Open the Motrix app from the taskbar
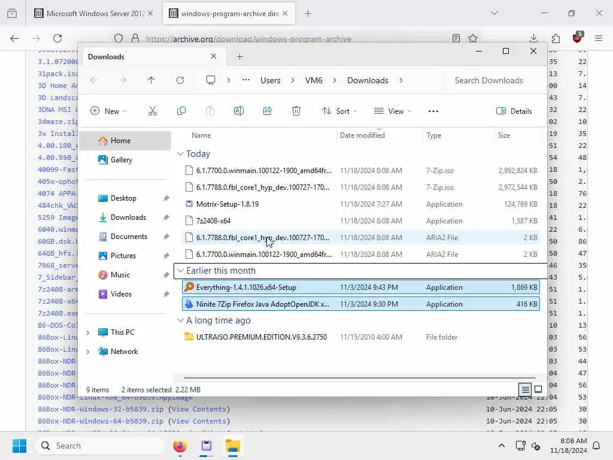The image size is (613, 460). click(207, 446)
